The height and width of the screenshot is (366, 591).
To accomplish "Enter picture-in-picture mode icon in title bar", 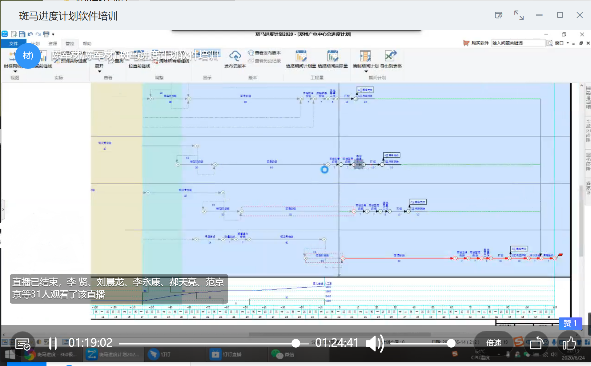I will pyautogui.click(x=499, y=15).
